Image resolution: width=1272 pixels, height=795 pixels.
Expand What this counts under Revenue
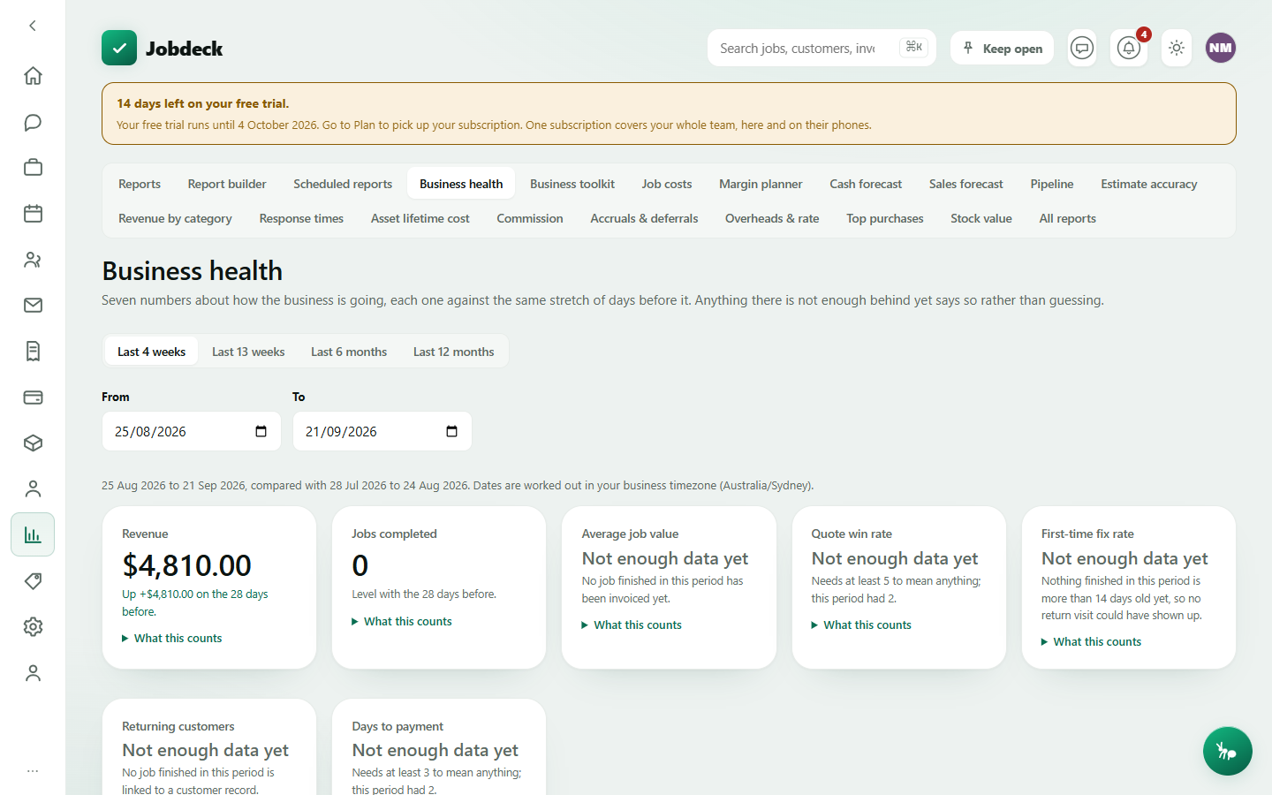(x=172, y=638)
